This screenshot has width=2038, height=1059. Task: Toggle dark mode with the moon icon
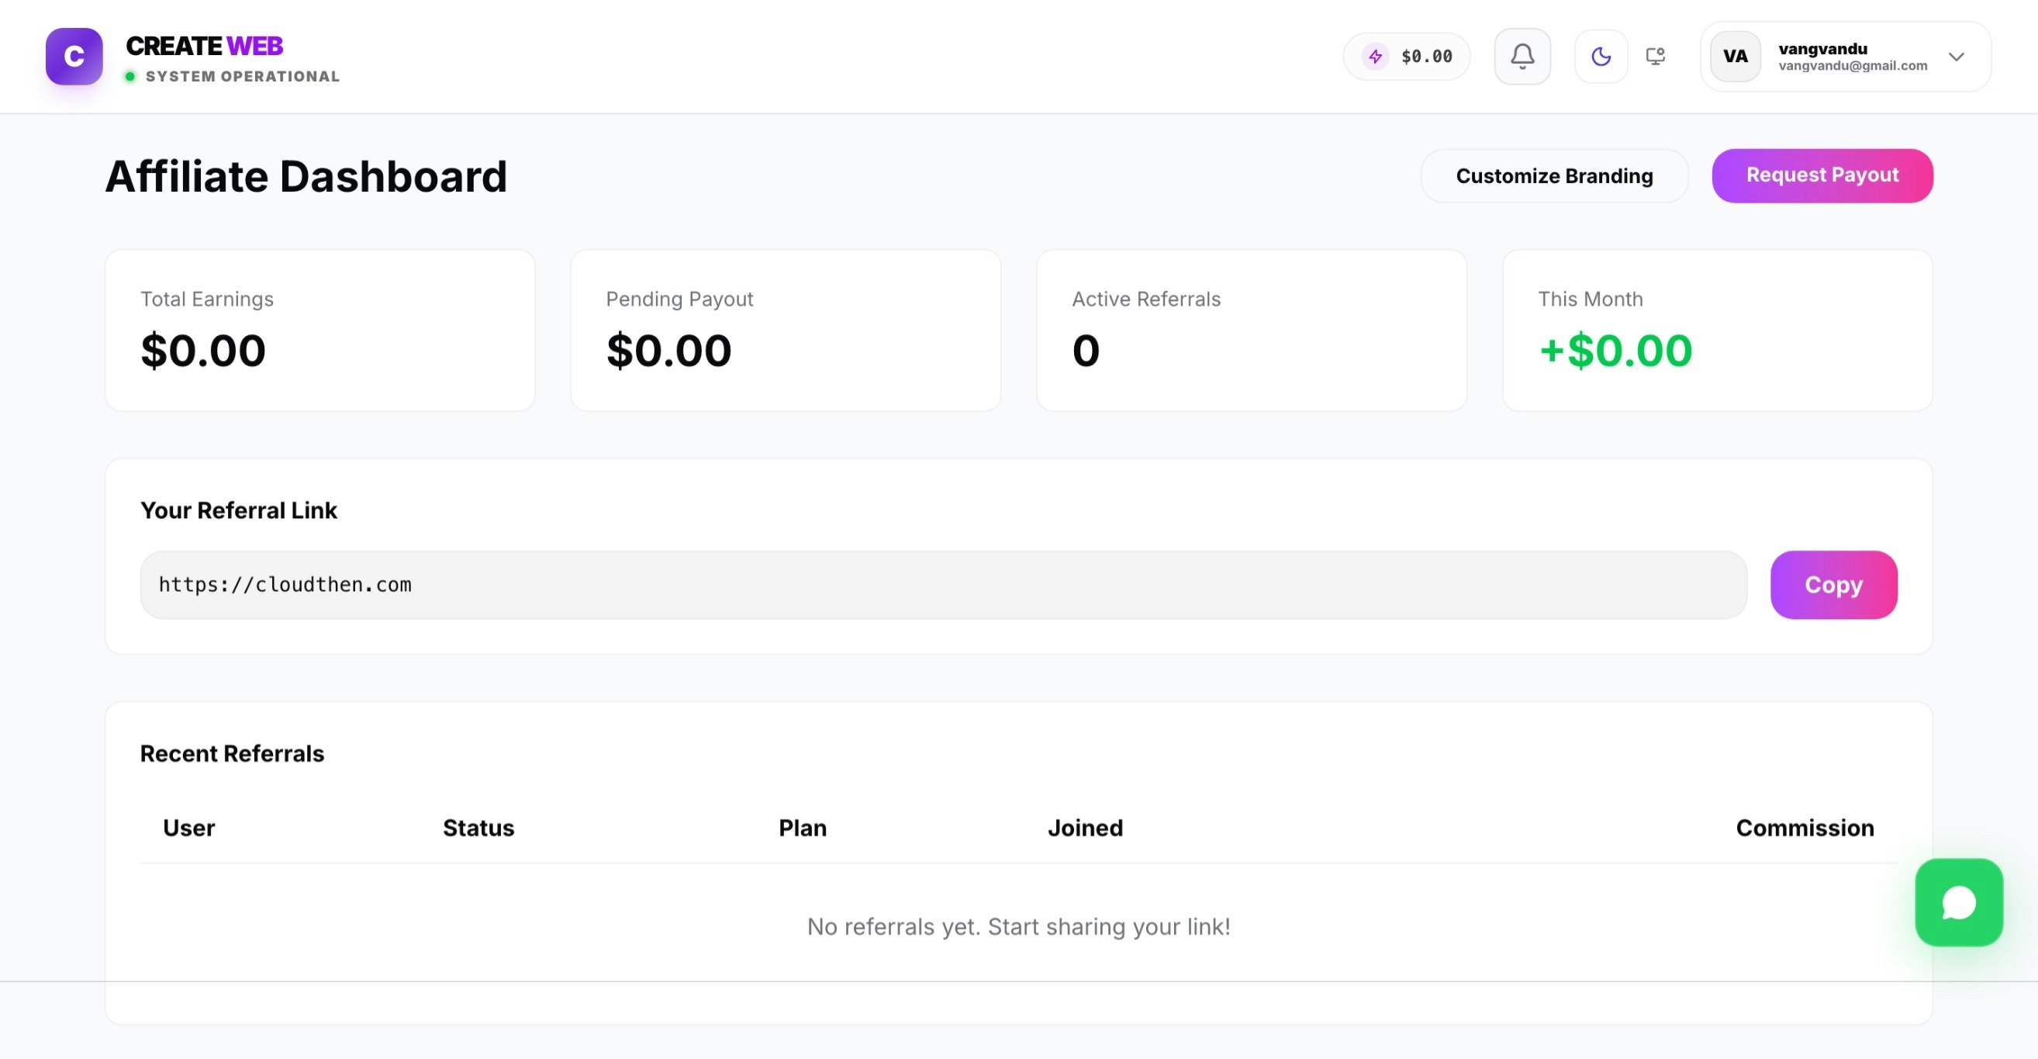(x=1601, y=56)
